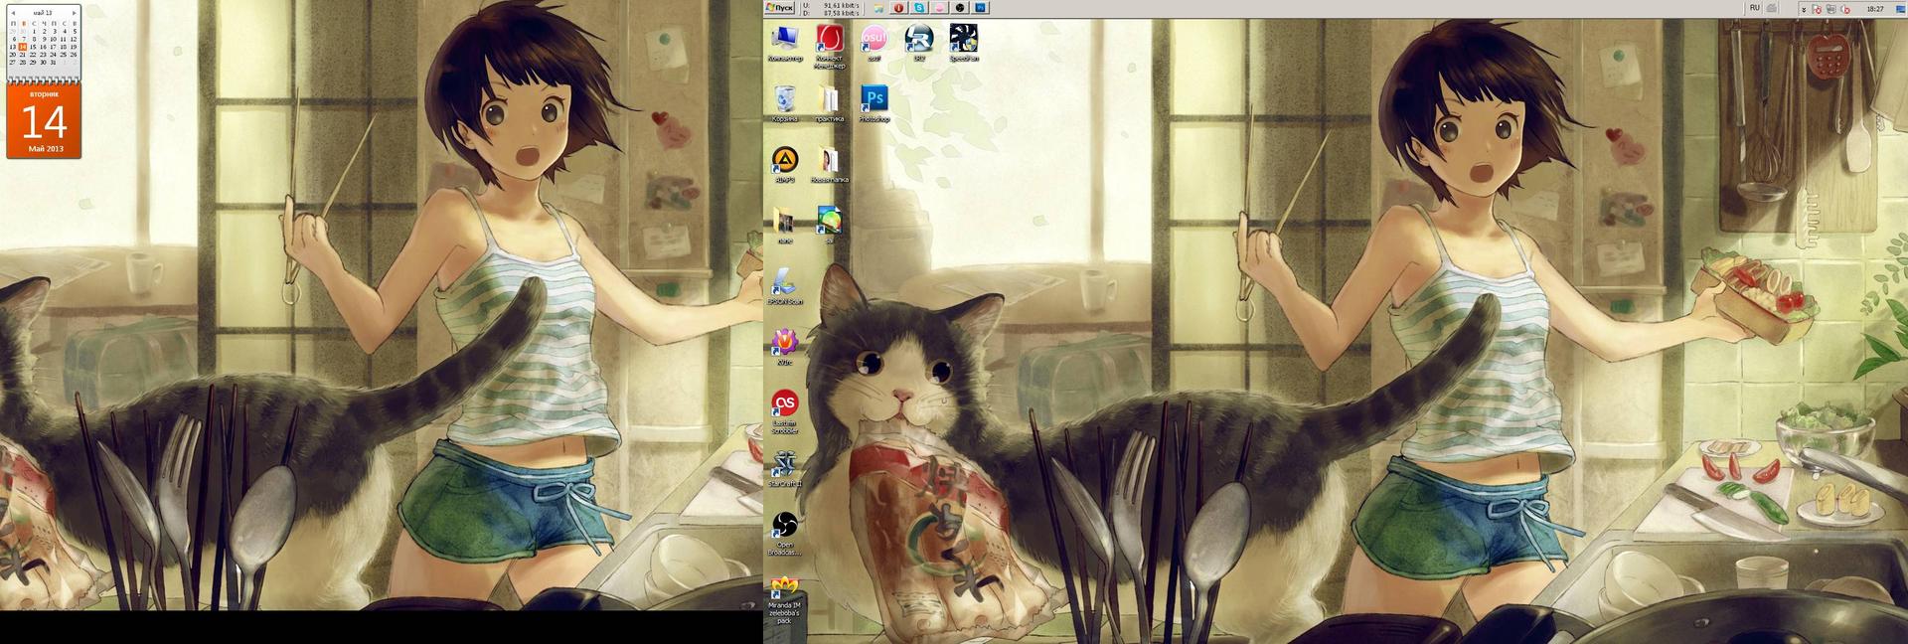Screen dimensions: 1908x644
Task: Open the red Connect Manager shortcut
Action: pos(830,47)
